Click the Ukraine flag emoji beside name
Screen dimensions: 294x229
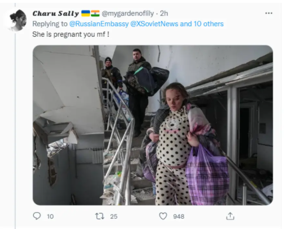86,14
